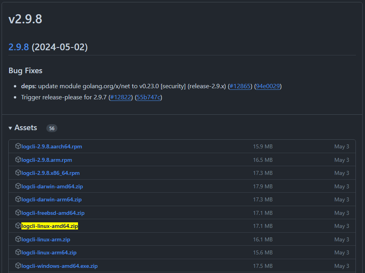The image size is (365, 273).
Task: Open commit 94e0029 link
Action: [x=268, y=86]
